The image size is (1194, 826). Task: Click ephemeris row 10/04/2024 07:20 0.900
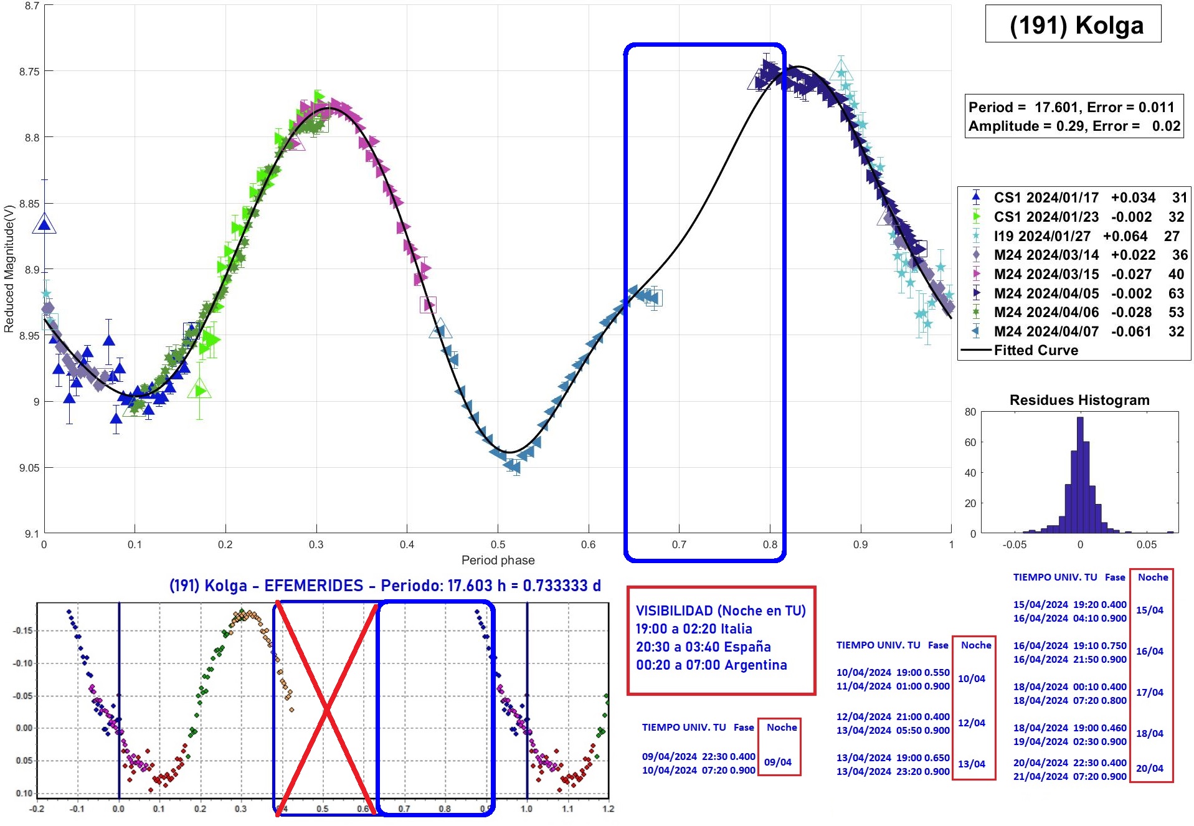pos(698,770)
